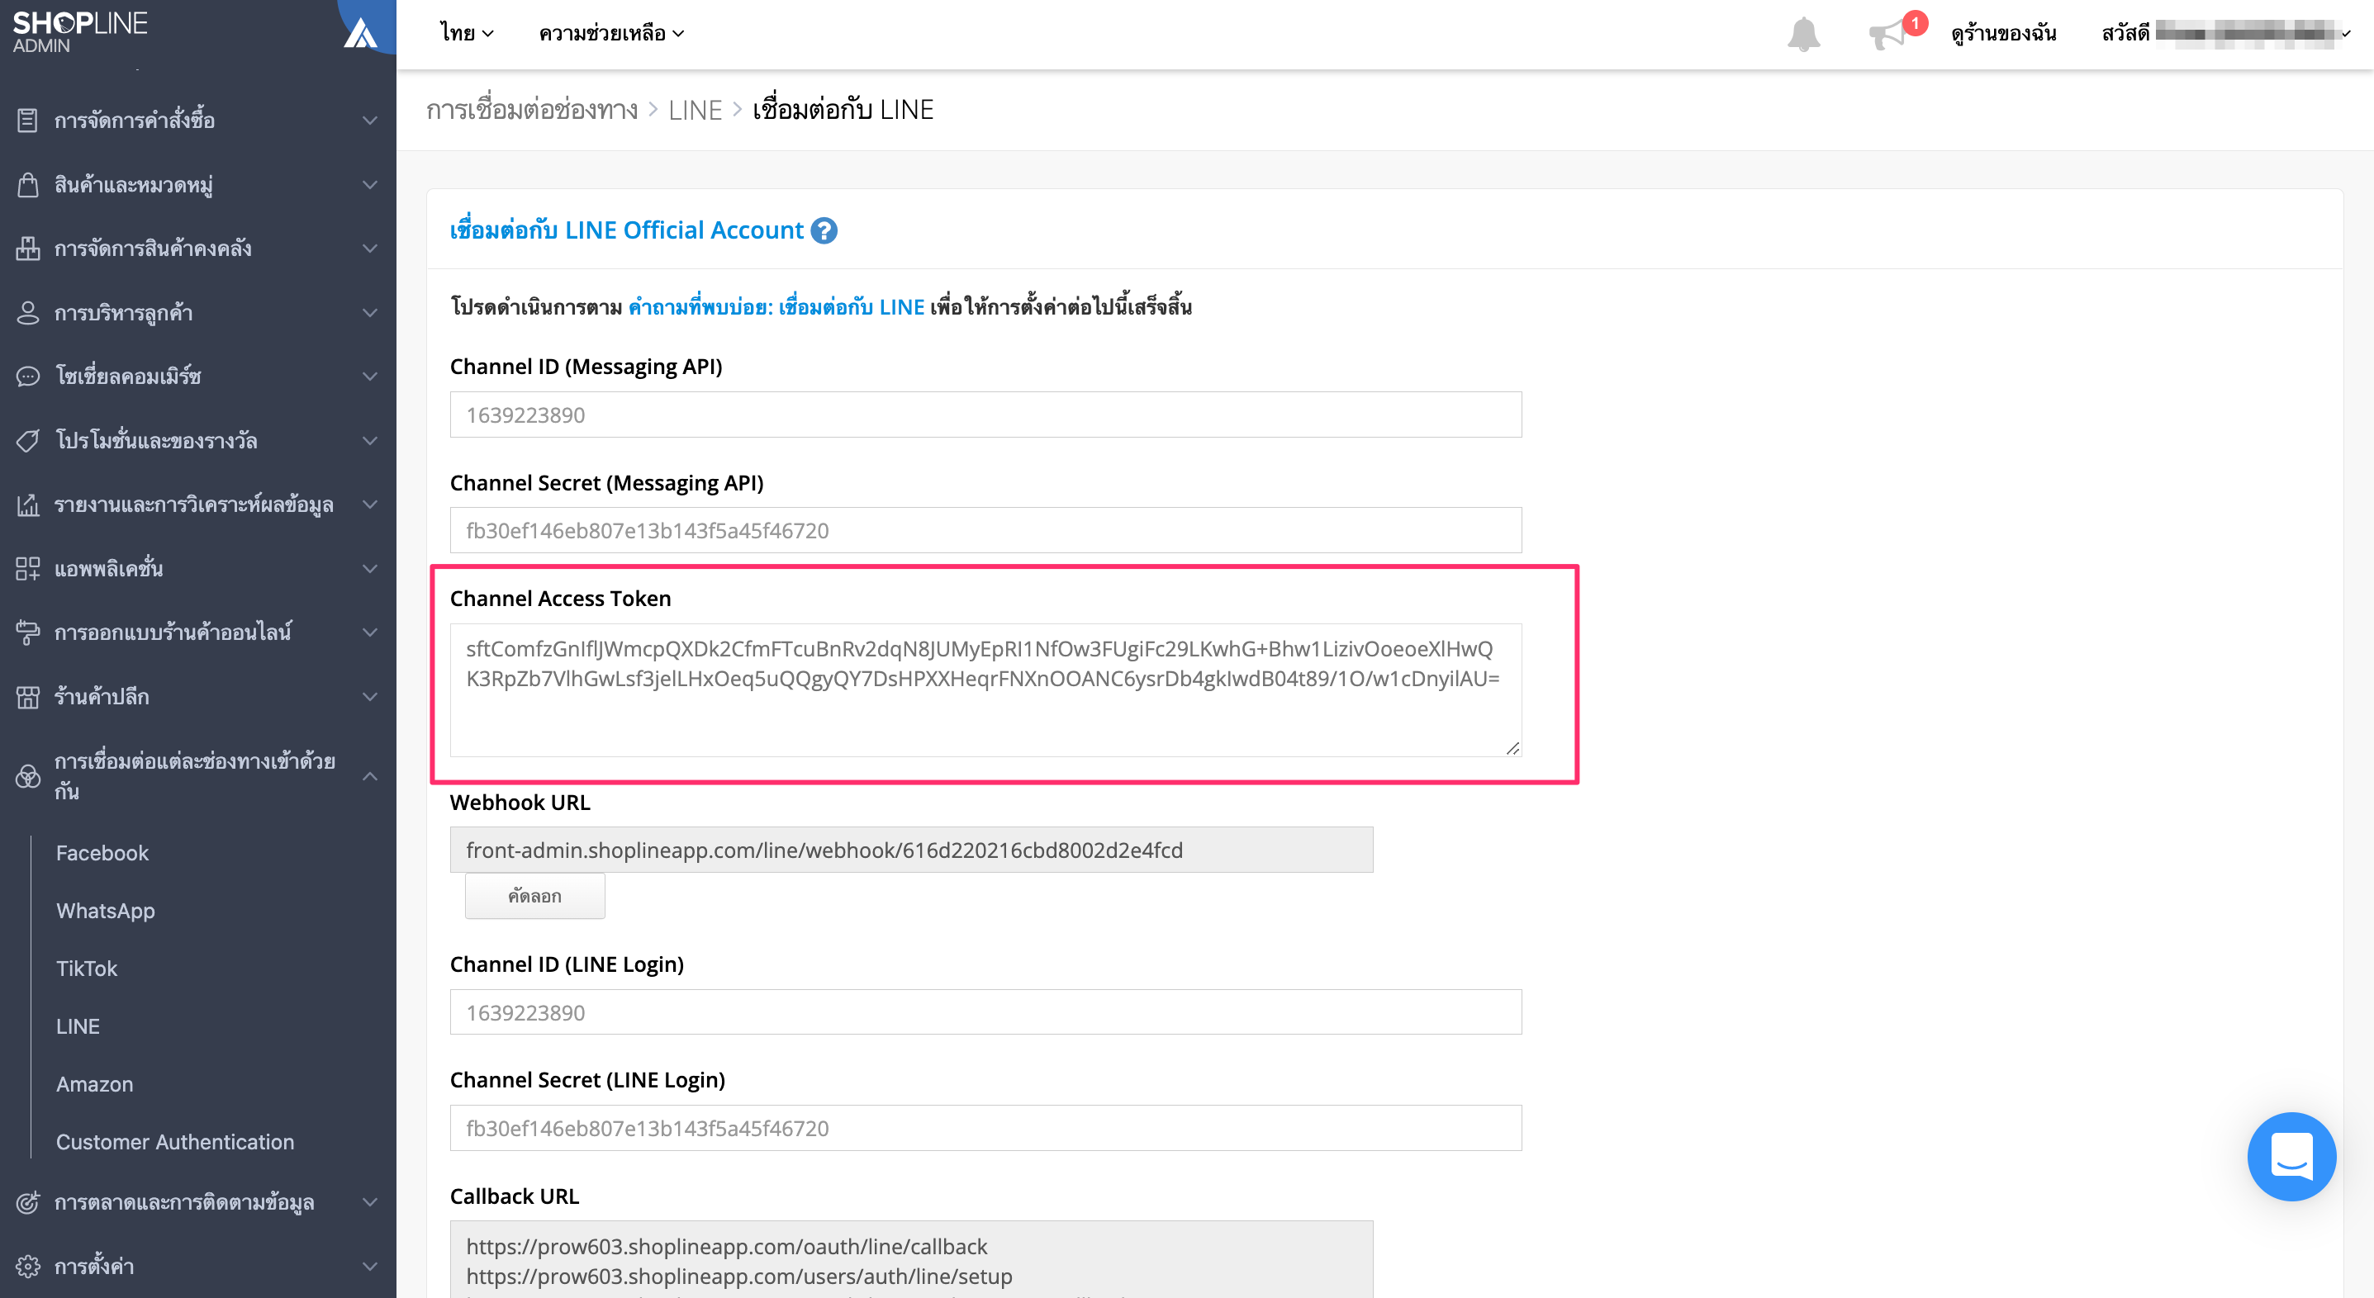Open the LINE connection FAQ link
The width and height of the screenshot is (2374, 1298).
(x=776, y=307)
